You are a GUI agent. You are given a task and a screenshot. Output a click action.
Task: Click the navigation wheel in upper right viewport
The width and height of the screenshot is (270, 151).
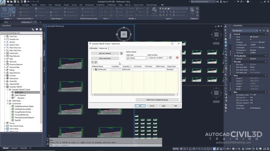coord(216,34)
